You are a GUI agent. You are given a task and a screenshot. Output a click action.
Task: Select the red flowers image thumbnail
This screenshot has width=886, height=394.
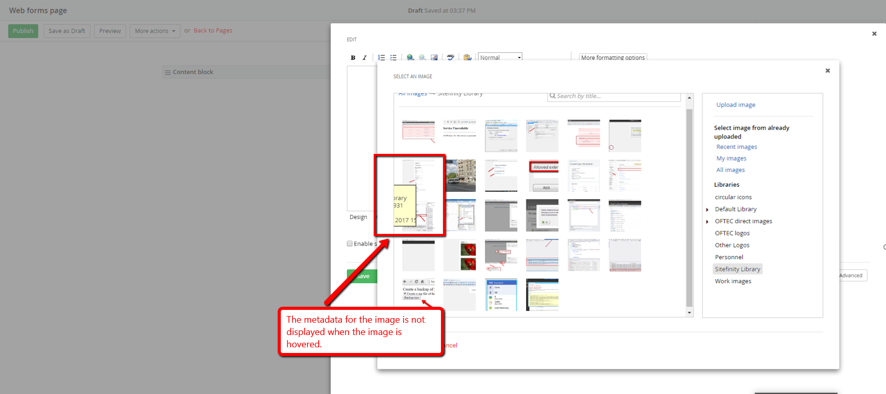tap(459, 255)
